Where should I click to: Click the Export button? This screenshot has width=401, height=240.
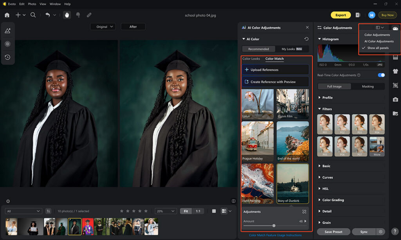(x=341, y=15)
